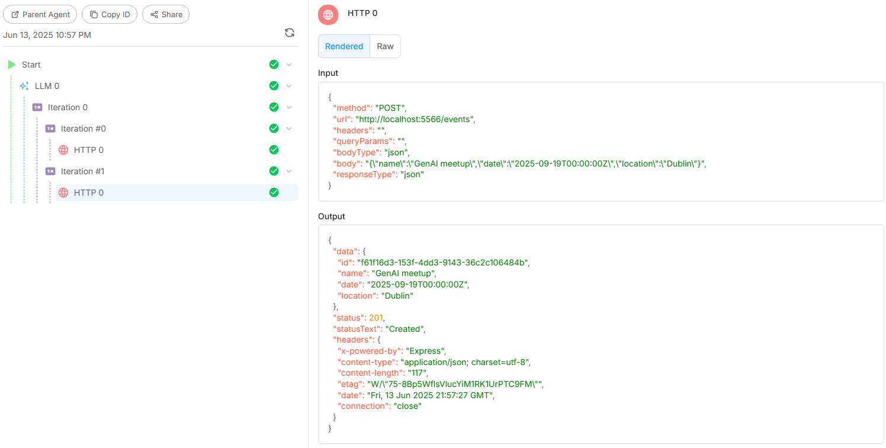Click the Iteration #1 purple icon
Image resolution: width=886 pixels, height=448 pixels.
[x=50, y=171]
